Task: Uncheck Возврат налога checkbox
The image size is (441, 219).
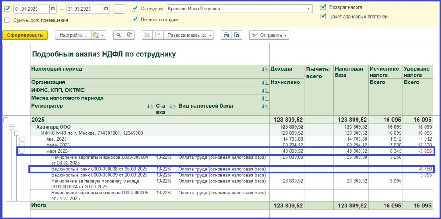Action: pyautogui.click(x=323, y=7)
